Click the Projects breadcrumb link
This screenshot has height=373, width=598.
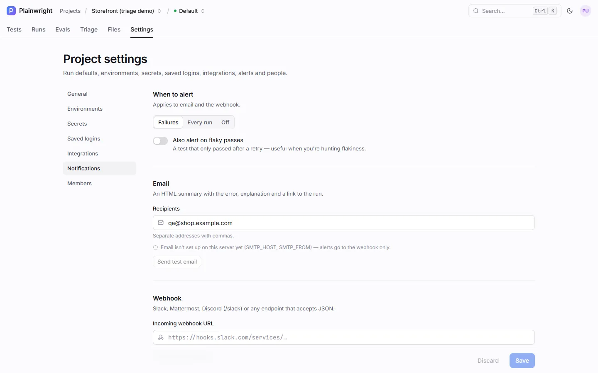click(70, 11)
